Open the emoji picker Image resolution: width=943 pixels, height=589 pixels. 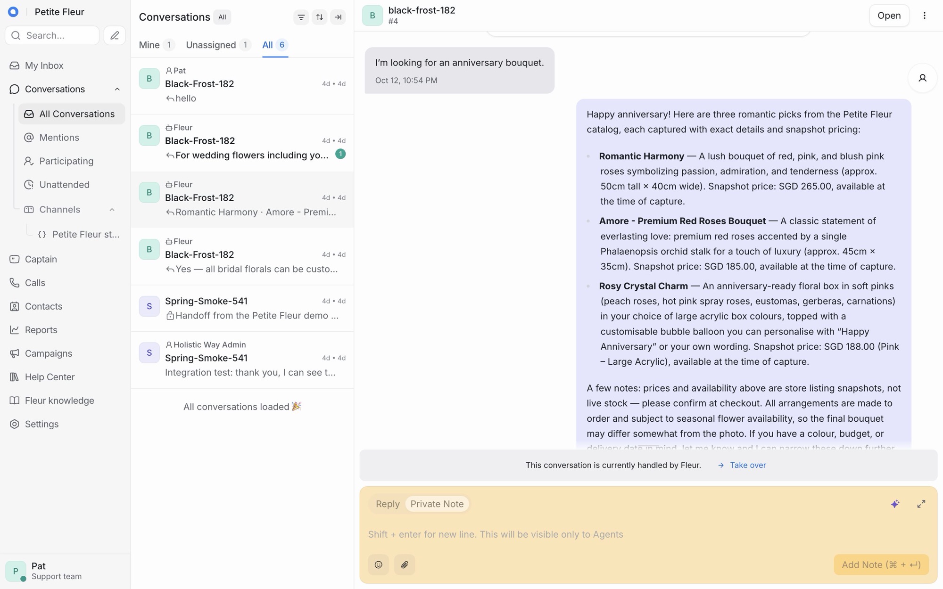(x=378, y=564)
